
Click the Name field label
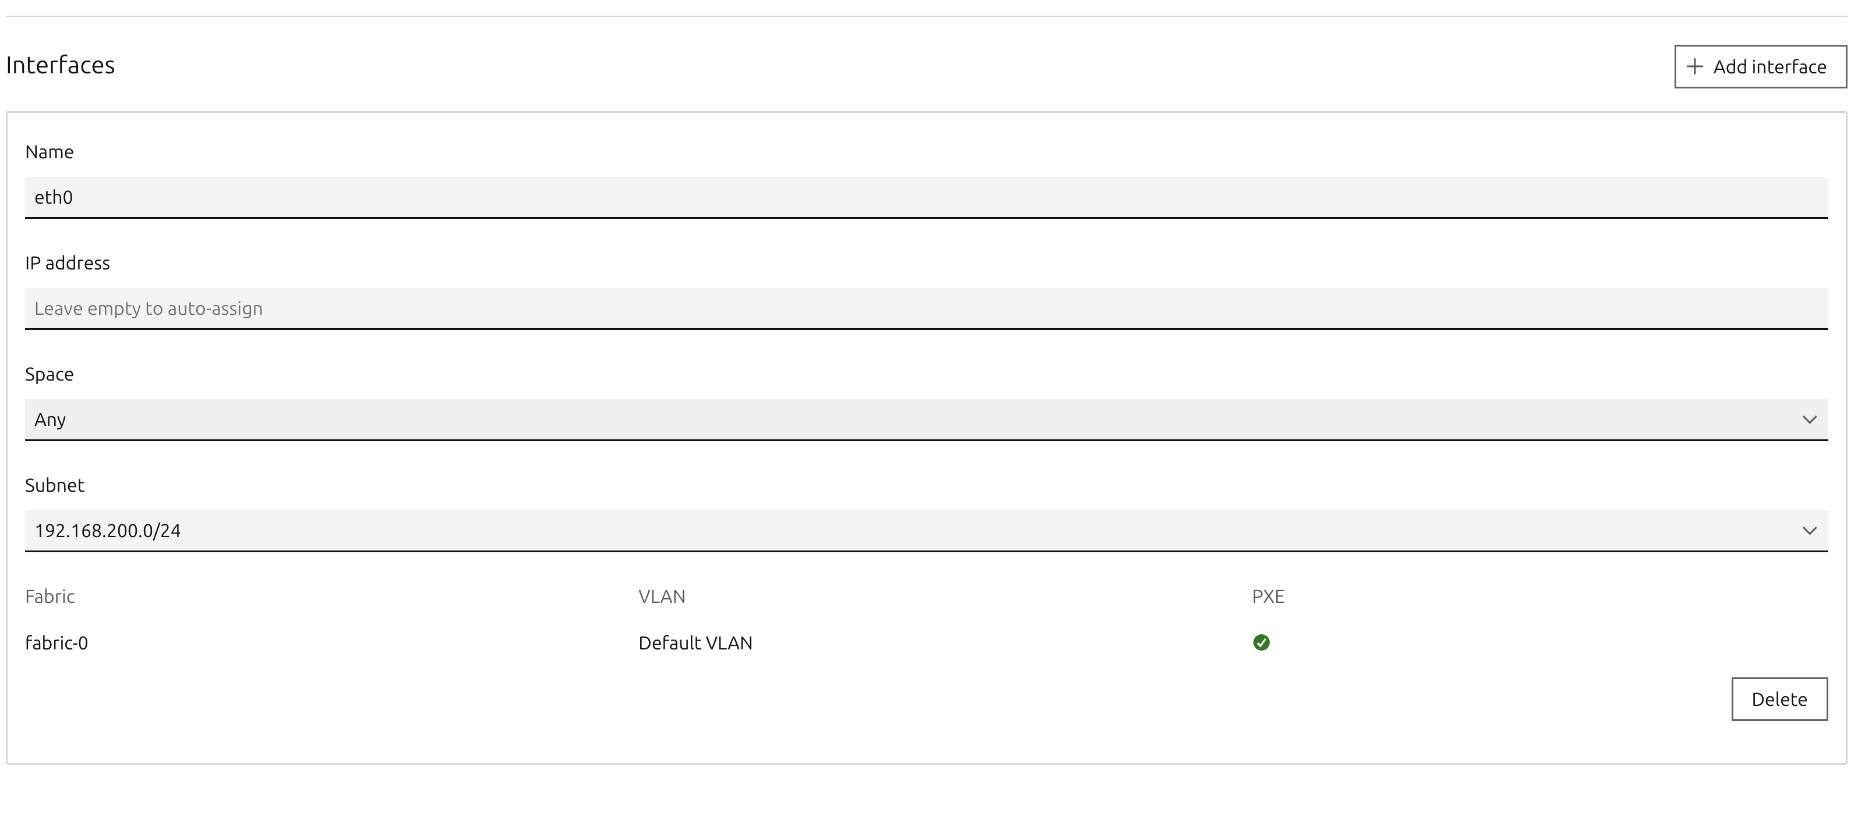tap(49, 152)
